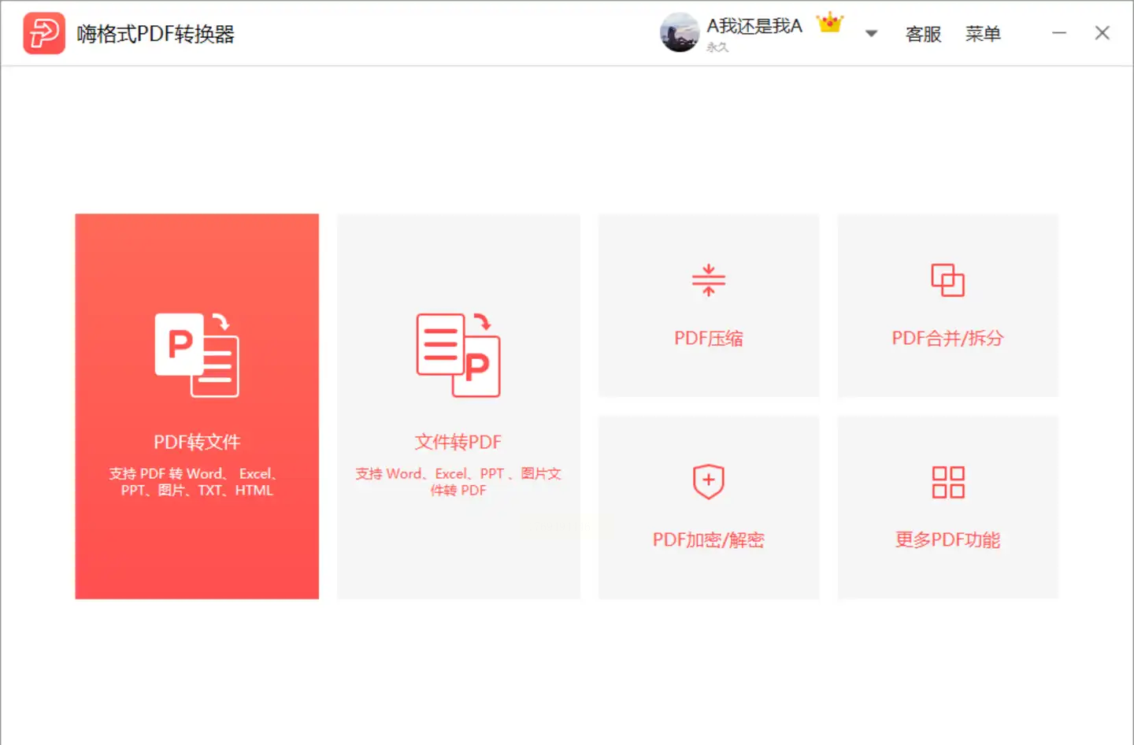
Task: Open the user profile avatar picture
Action: pyautogui.click(x=680, y=32)
